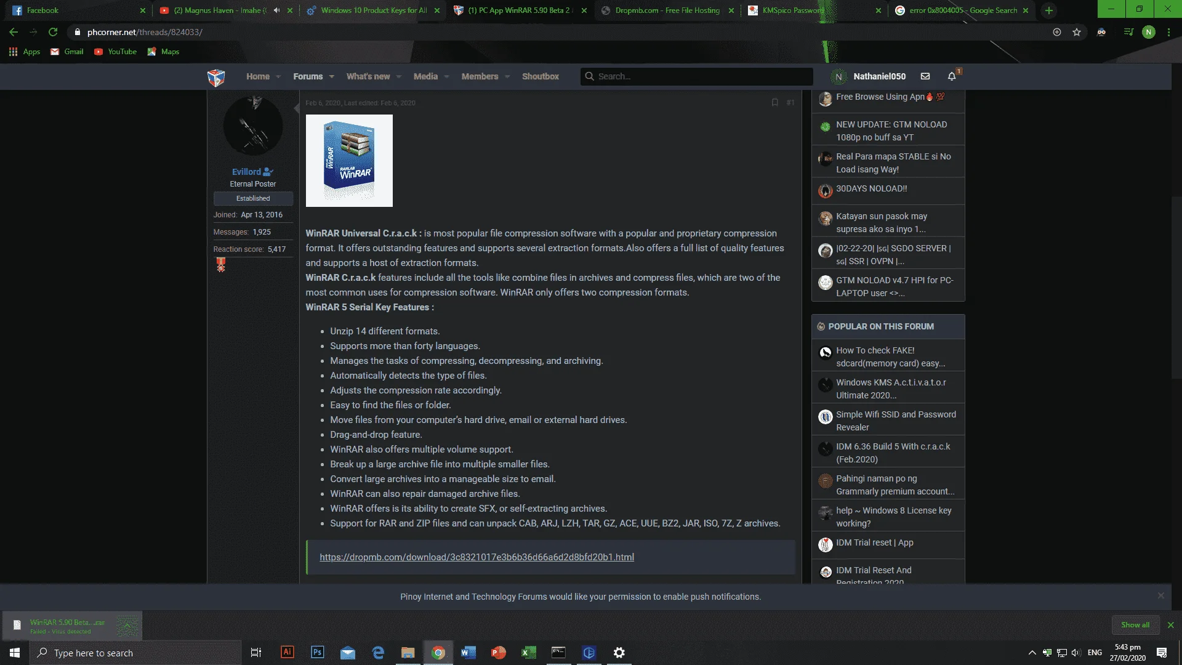The height and width of the screenshot is (665, 1182).
Task: Open the WinRAR box image thumbnail
Action: tap(349, 161)
